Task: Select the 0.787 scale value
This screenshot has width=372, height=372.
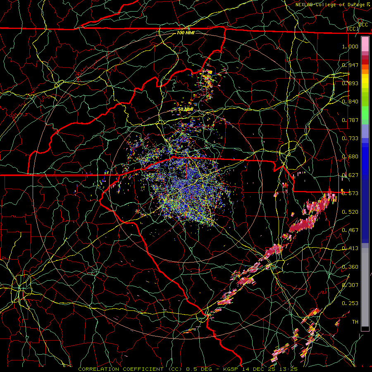Action: (350, 120)
